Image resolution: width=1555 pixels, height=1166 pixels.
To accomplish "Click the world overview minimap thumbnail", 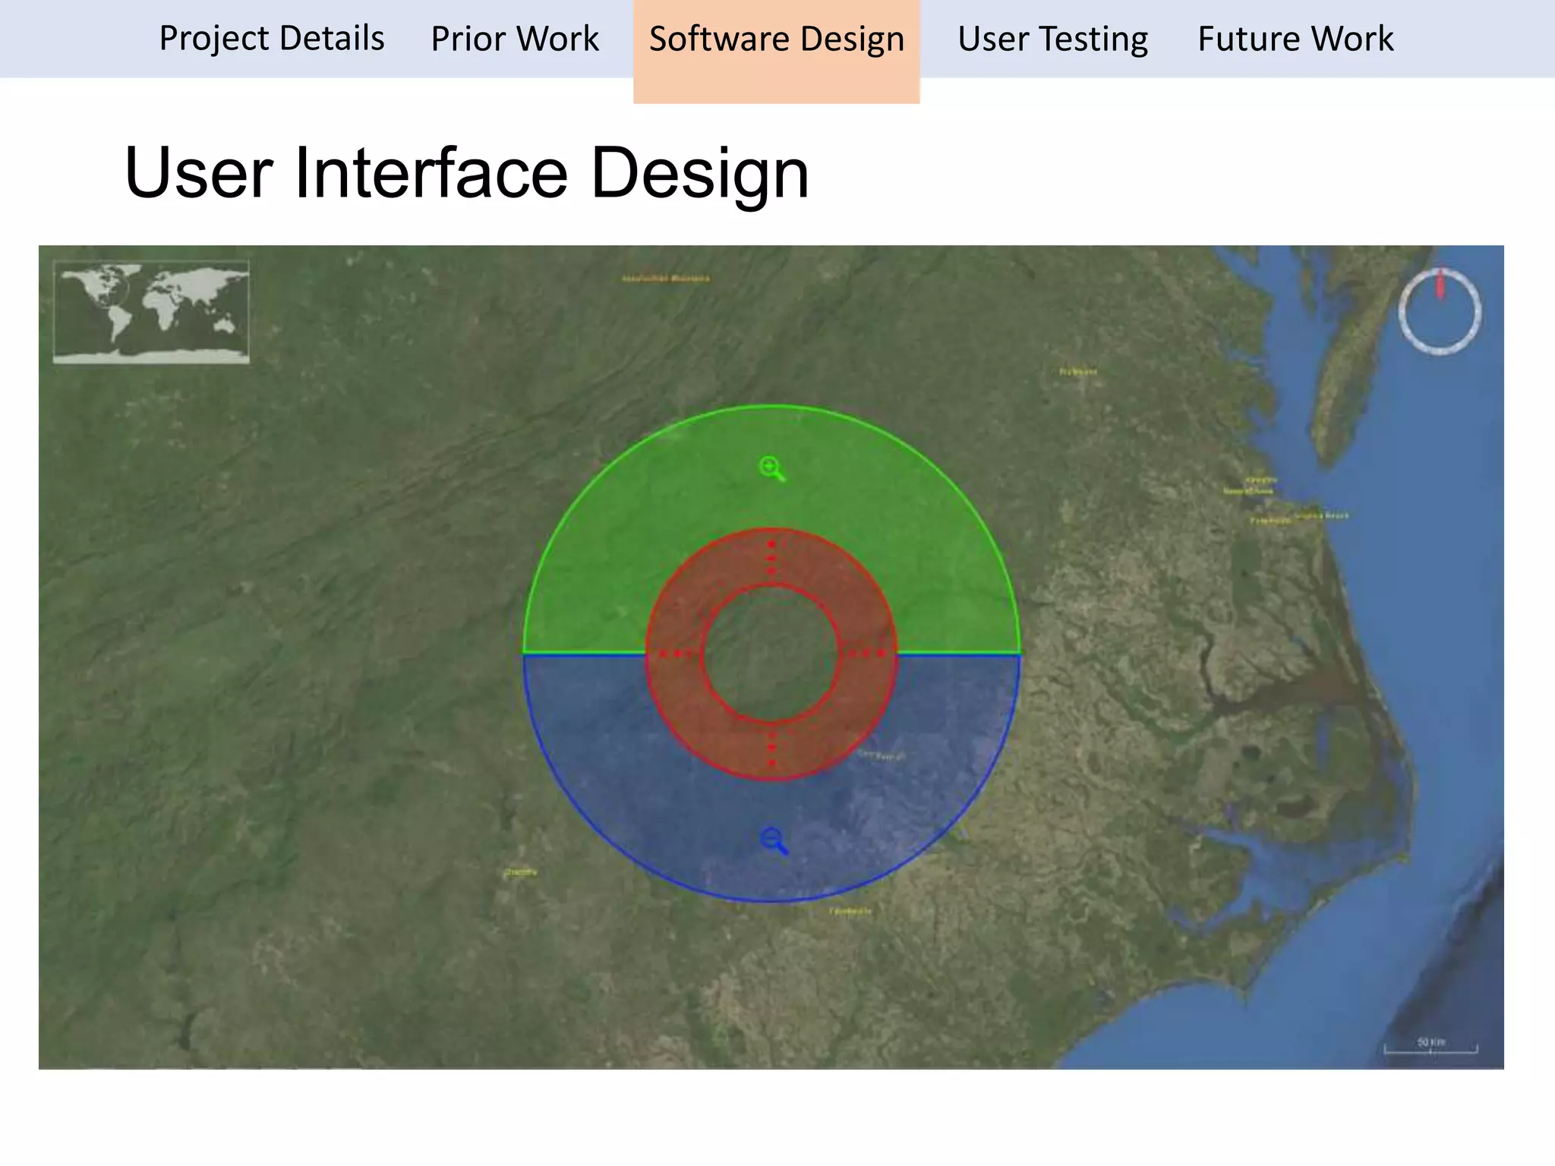I will pos(151,311).
